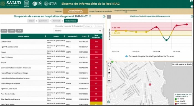Screen dimensions: 194x106
Task: Sort by Institución column
Action: (72, 36)
